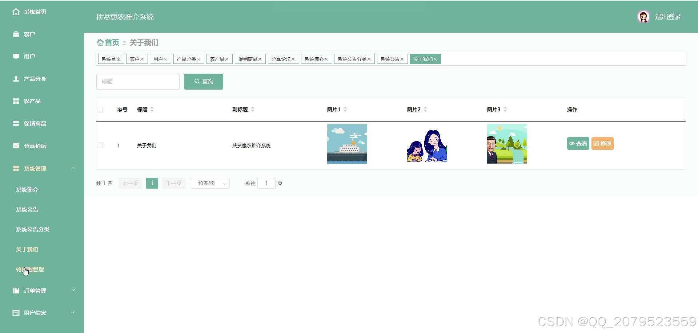698x333 pixels.
Task: Open the 图片3 landscape thumbnail
Action: coord(507,144)
